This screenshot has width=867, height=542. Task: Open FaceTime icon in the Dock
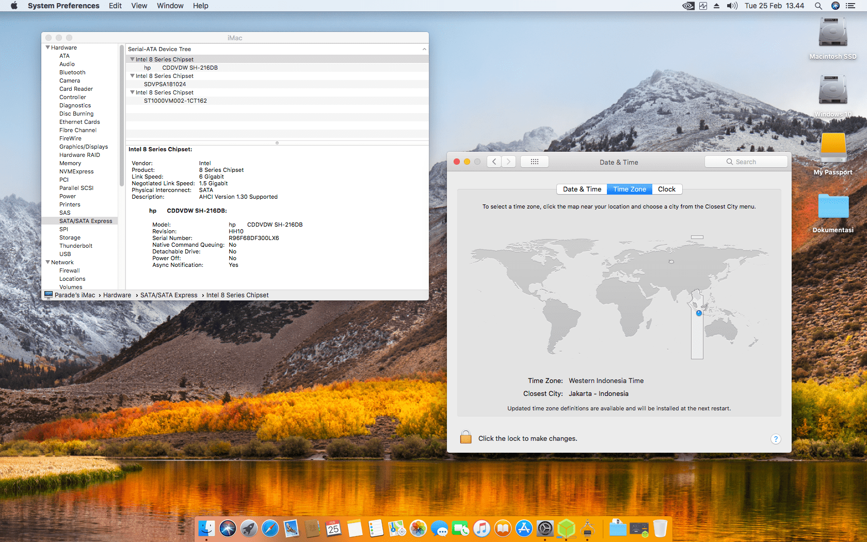coord(460,528)
